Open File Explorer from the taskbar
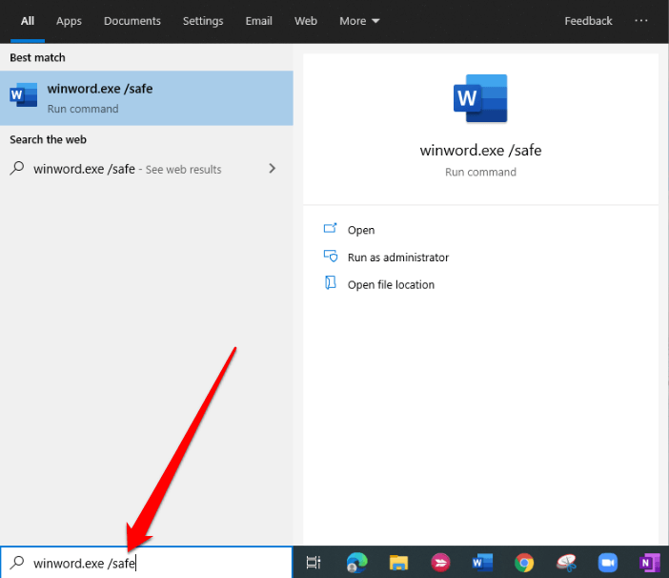The width and height of the screenshot is (669, 578). (x=398, y=563)
